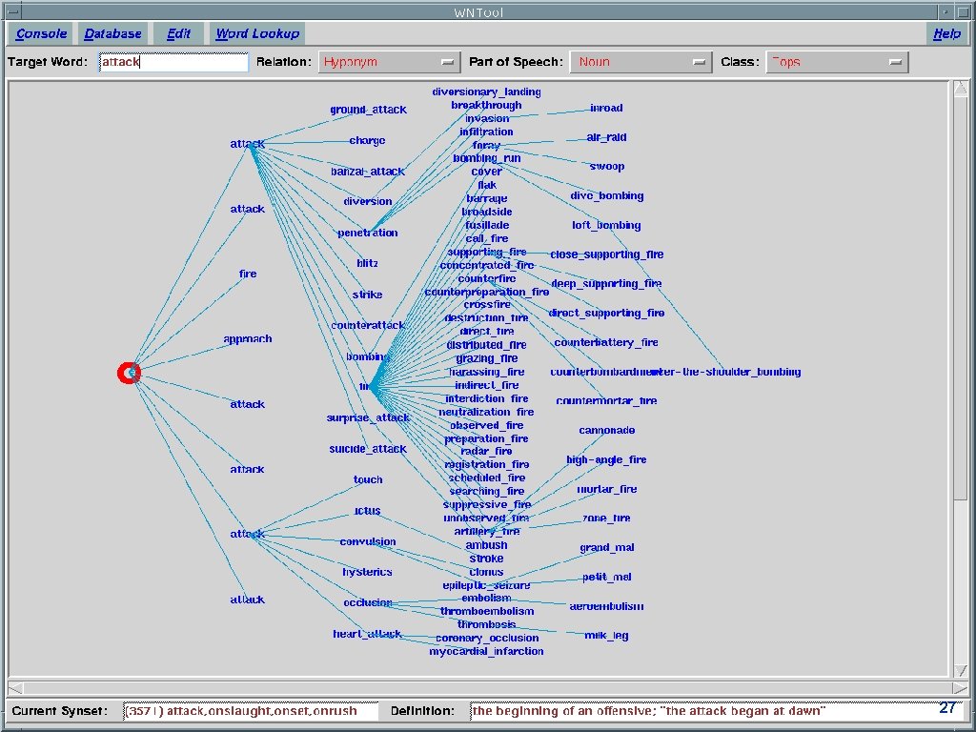
Task: Select the surprise_attack node
Action: (x=368, y=417)
